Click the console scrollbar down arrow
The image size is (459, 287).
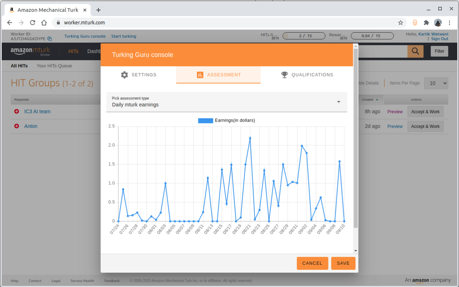(x=355, y=251)
